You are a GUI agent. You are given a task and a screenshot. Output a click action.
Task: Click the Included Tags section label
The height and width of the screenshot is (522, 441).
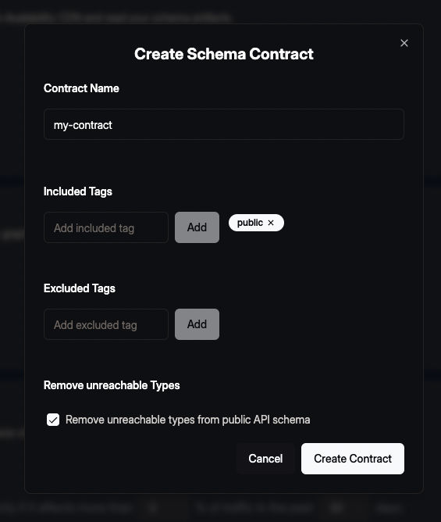click(78, 191)
